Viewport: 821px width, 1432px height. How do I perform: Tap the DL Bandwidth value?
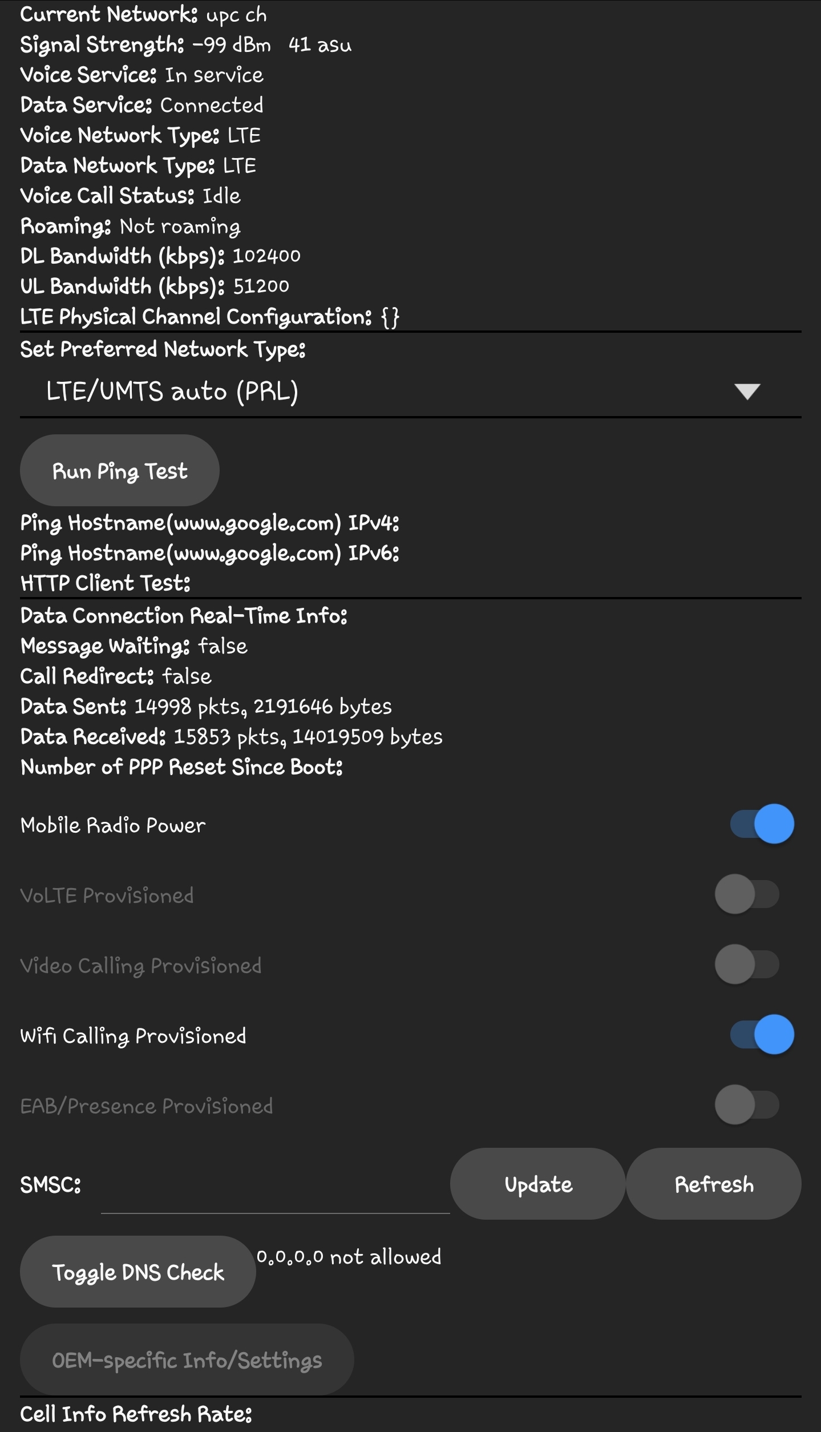(266, 256)
